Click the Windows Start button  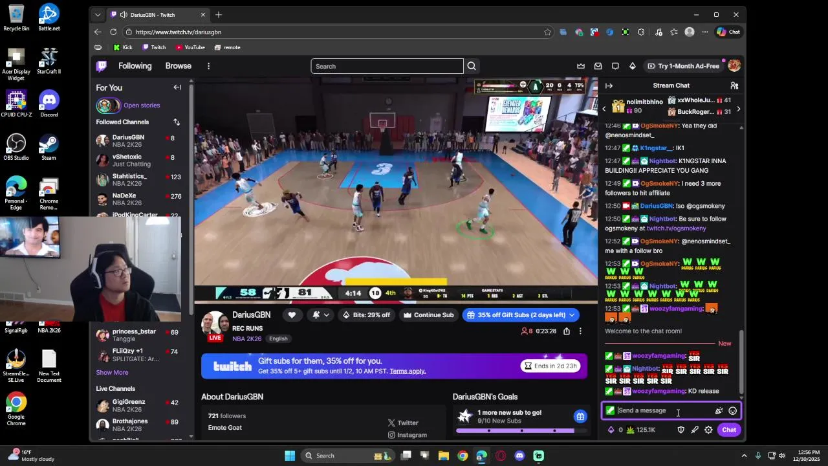click(290, 456)
